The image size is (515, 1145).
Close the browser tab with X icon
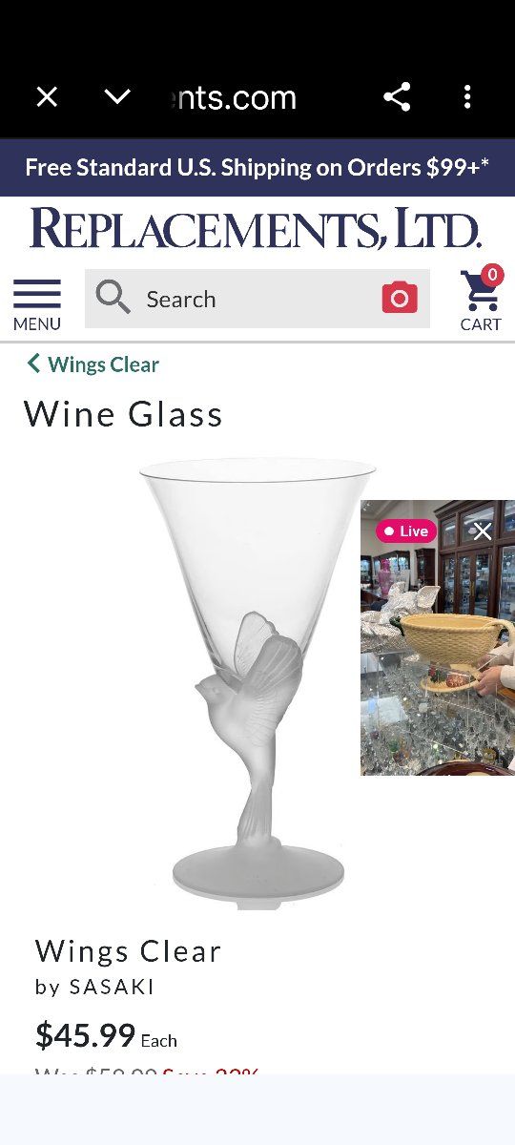47,96
